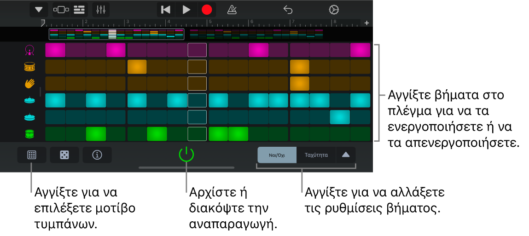Turn off closed hi-hat step 7
The width and height of the screenshot is (529, 236).
coord(177,100)
